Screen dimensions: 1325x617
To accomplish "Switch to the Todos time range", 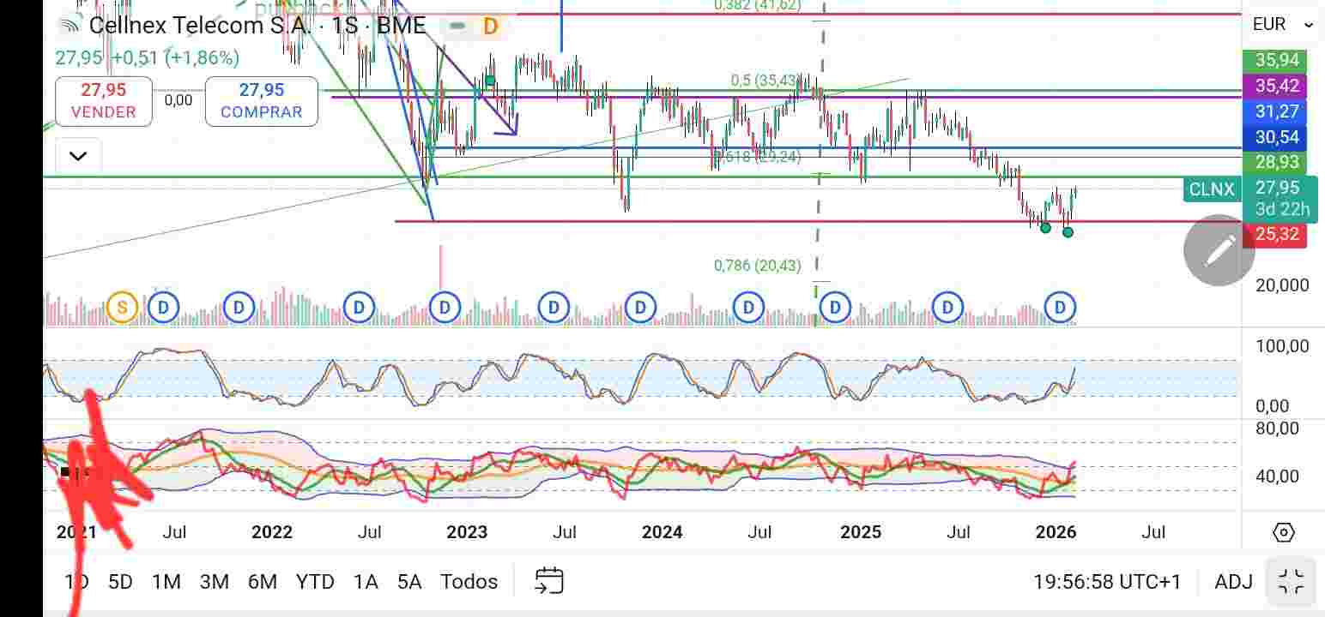I will (469, 582).
